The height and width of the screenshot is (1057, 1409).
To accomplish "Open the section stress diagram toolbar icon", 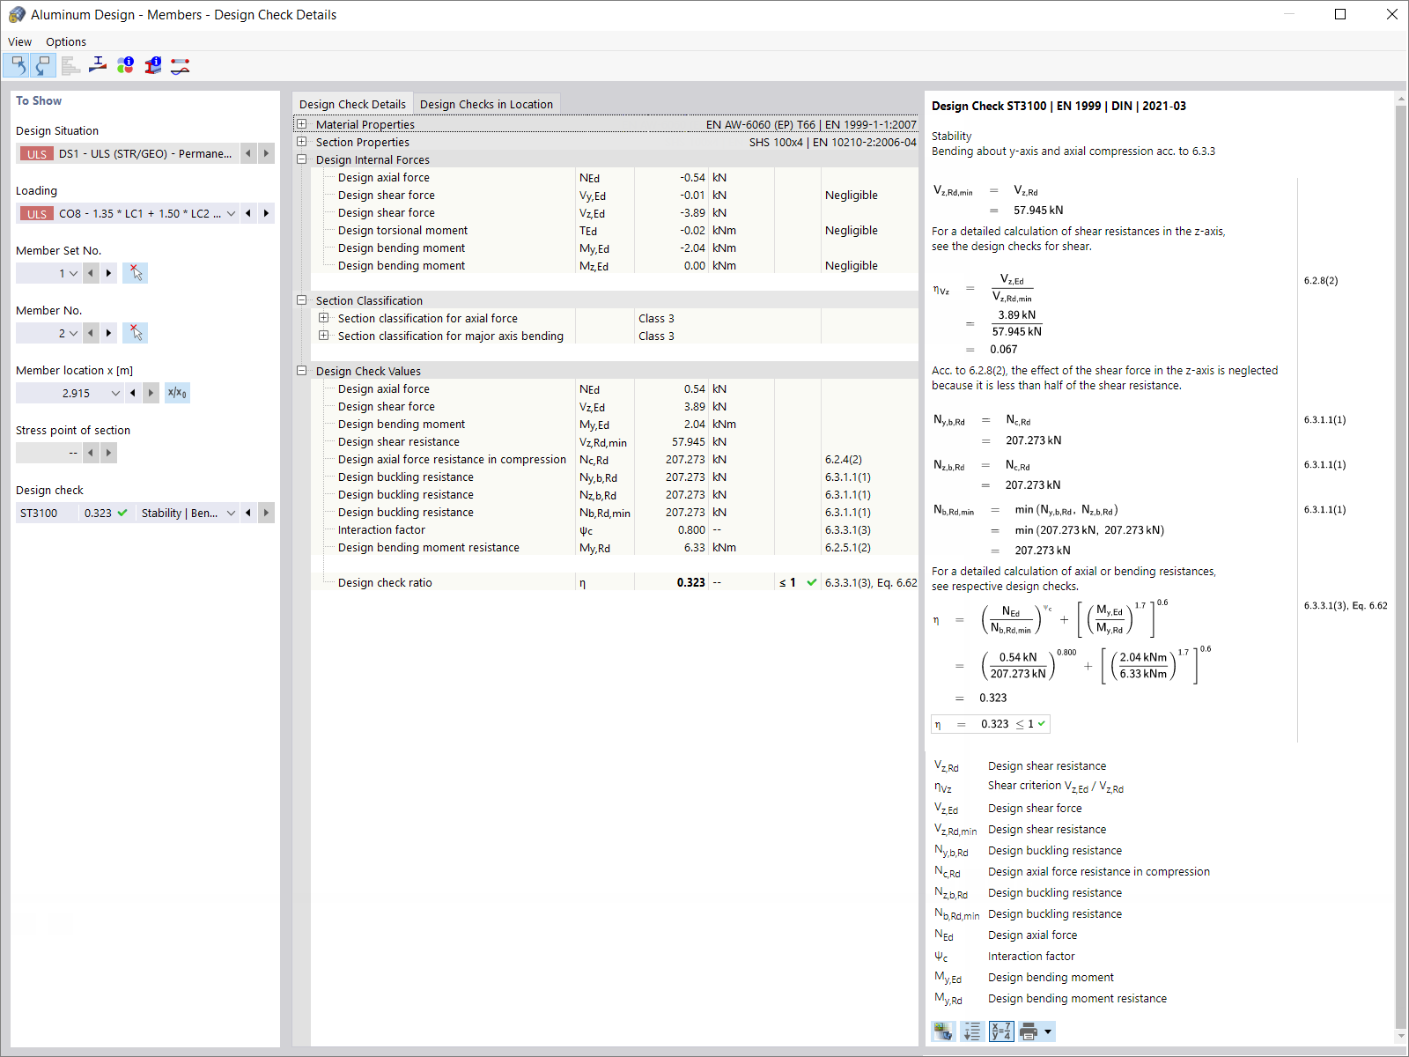I will [98, 65].
